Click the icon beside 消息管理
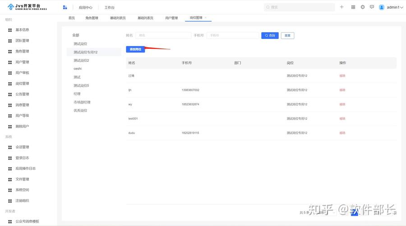Image resolution: width=406 pixels, height=226 pixels. click(10, 105)
